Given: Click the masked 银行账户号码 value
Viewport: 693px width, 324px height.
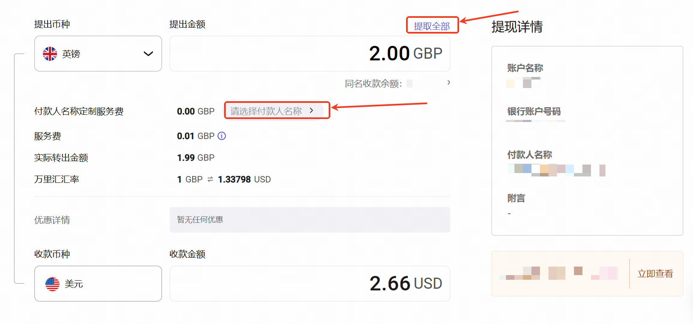Looking at the screenshot, I should (x=535, y=121).
